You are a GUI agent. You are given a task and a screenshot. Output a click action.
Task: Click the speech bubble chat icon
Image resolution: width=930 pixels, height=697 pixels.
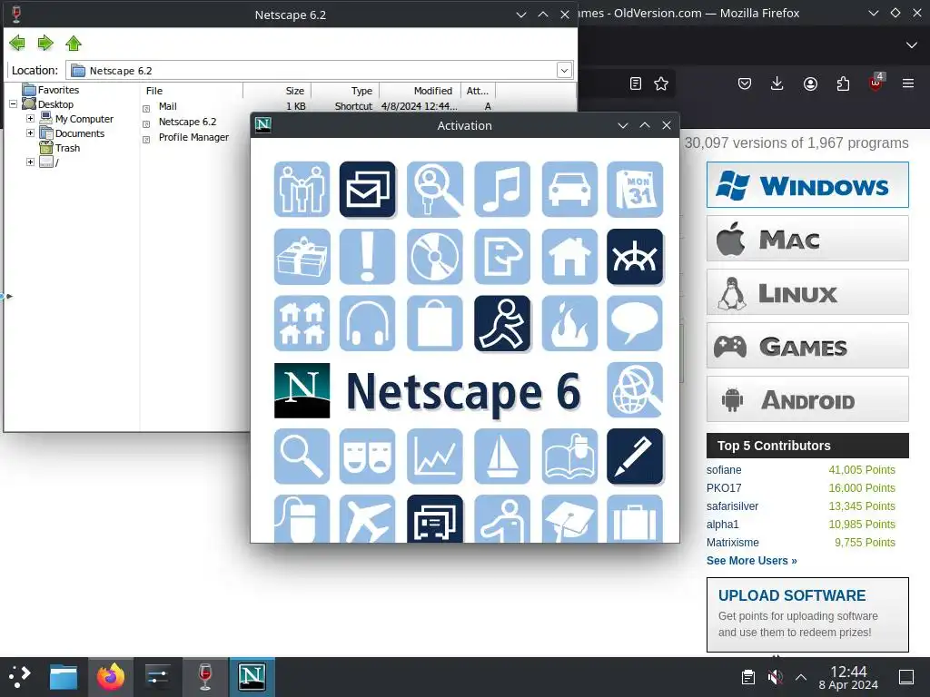click(635, 324)
